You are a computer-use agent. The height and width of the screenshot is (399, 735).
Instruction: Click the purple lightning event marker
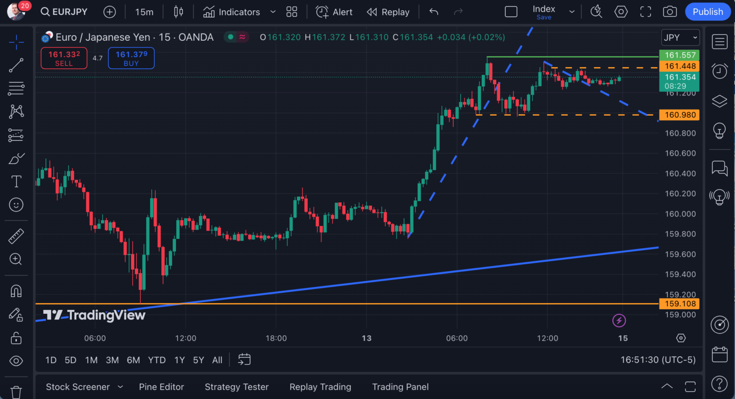[619, 321]
